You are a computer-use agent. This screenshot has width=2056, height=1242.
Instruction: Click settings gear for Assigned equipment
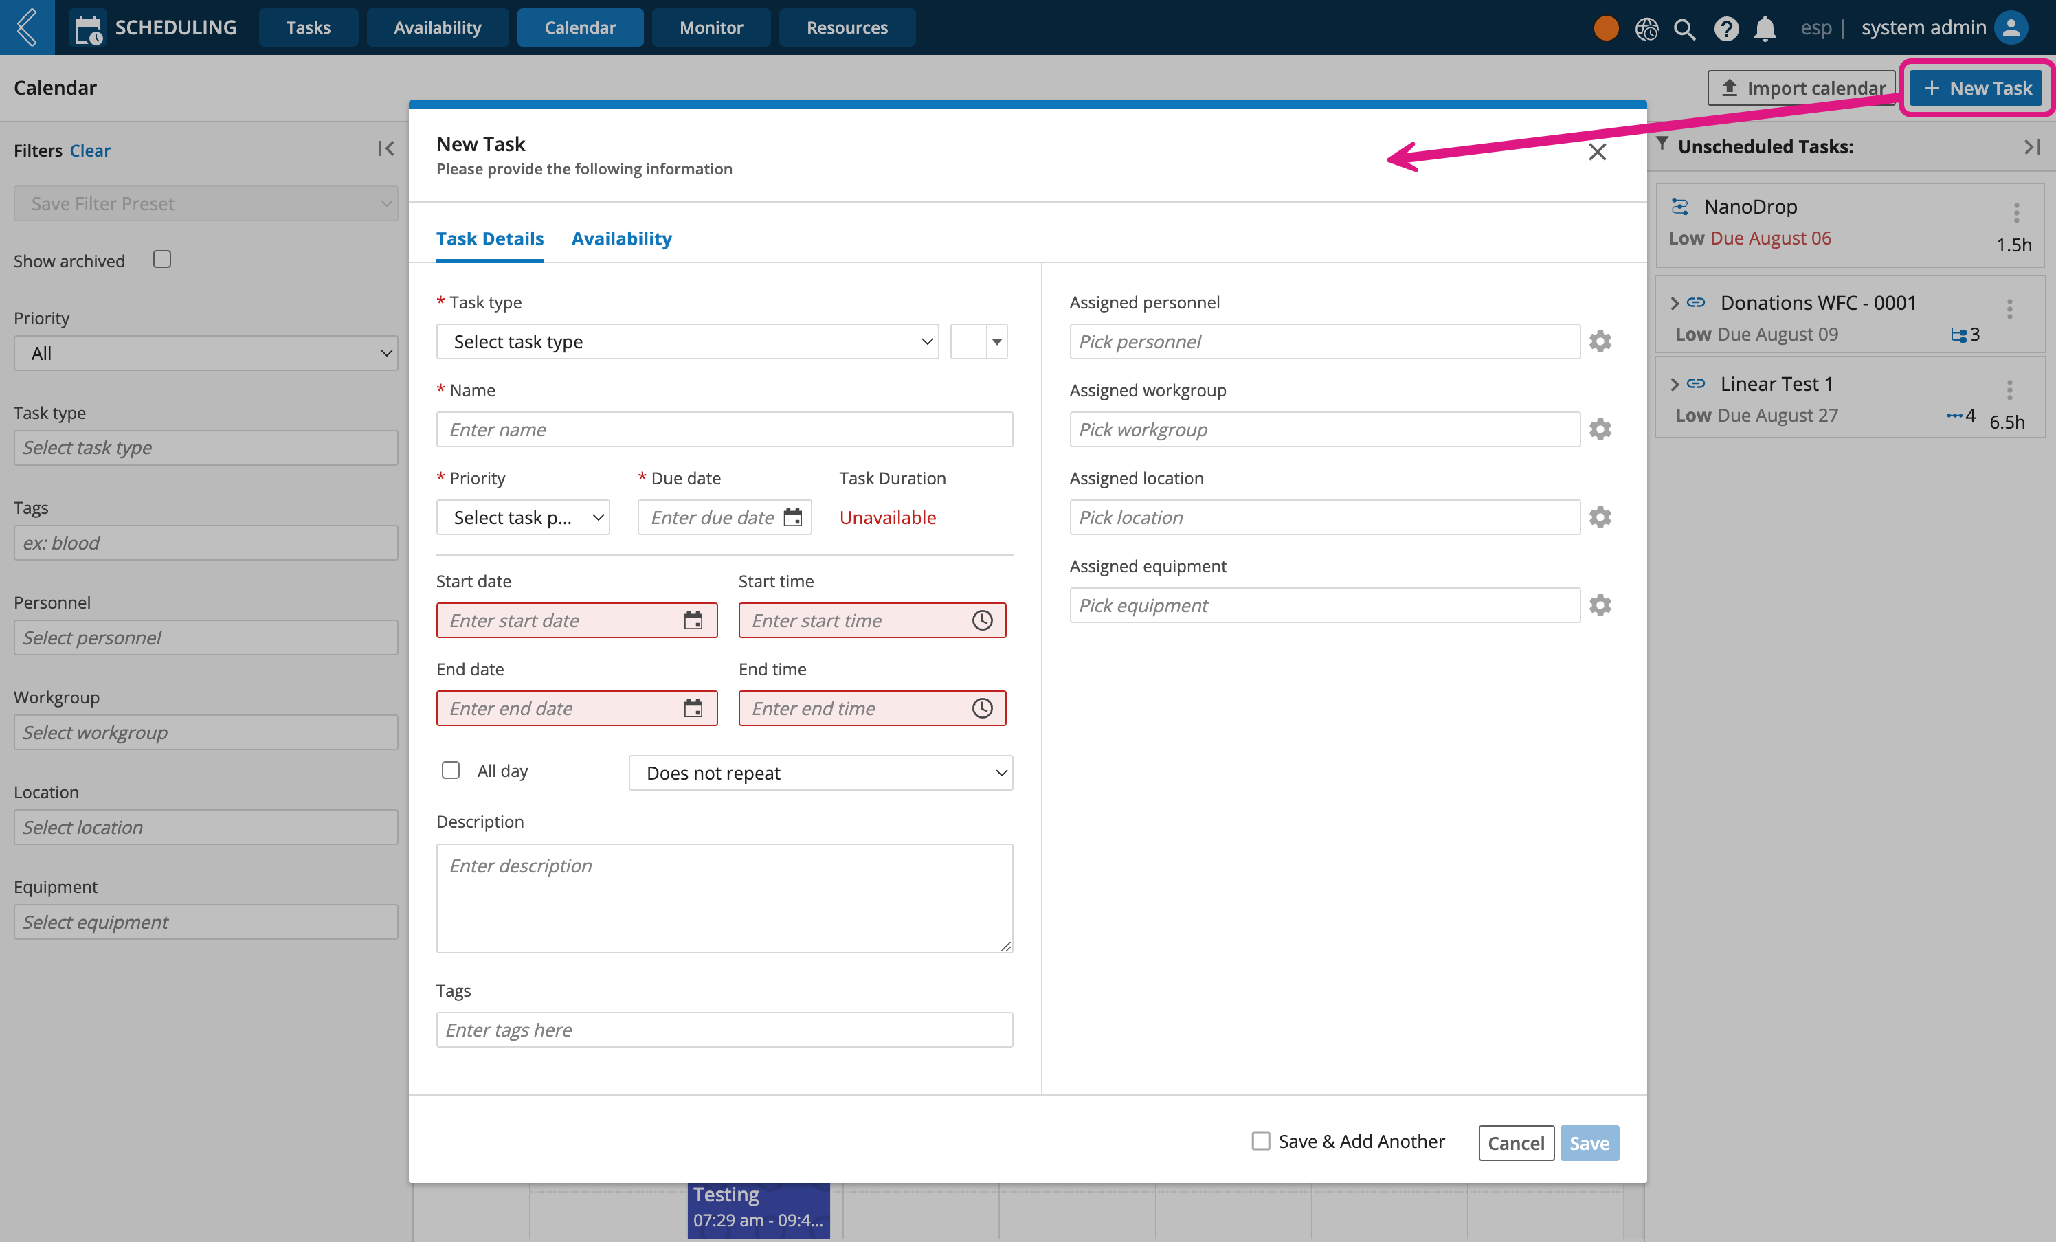click(1600, 605)
